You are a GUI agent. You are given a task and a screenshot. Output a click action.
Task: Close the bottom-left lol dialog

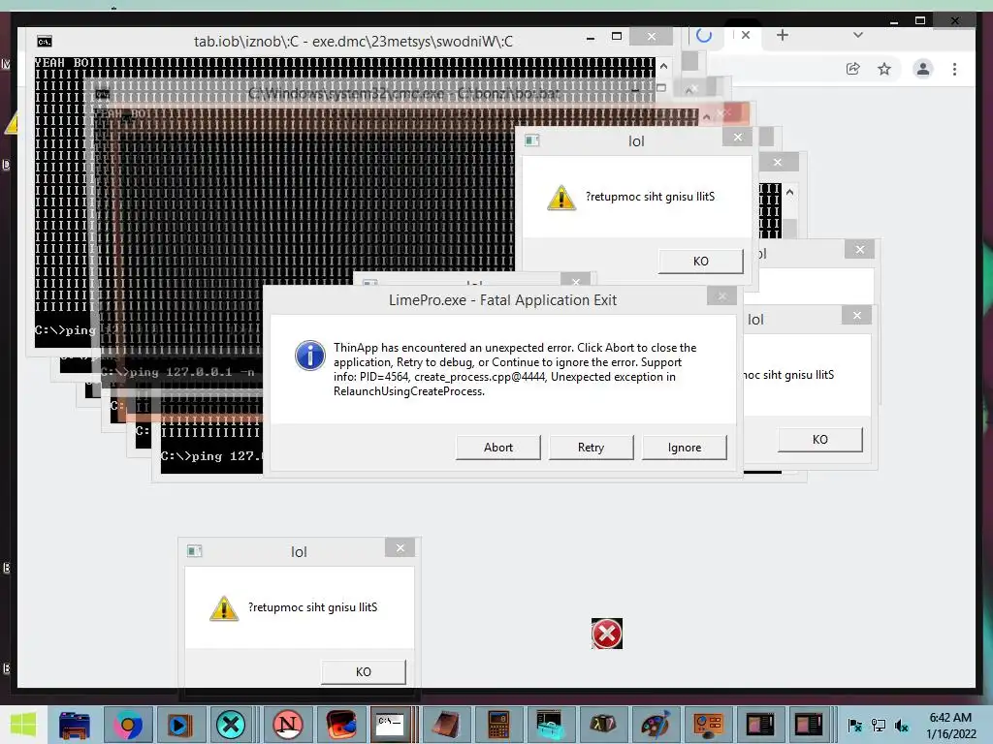coord(400,548)
